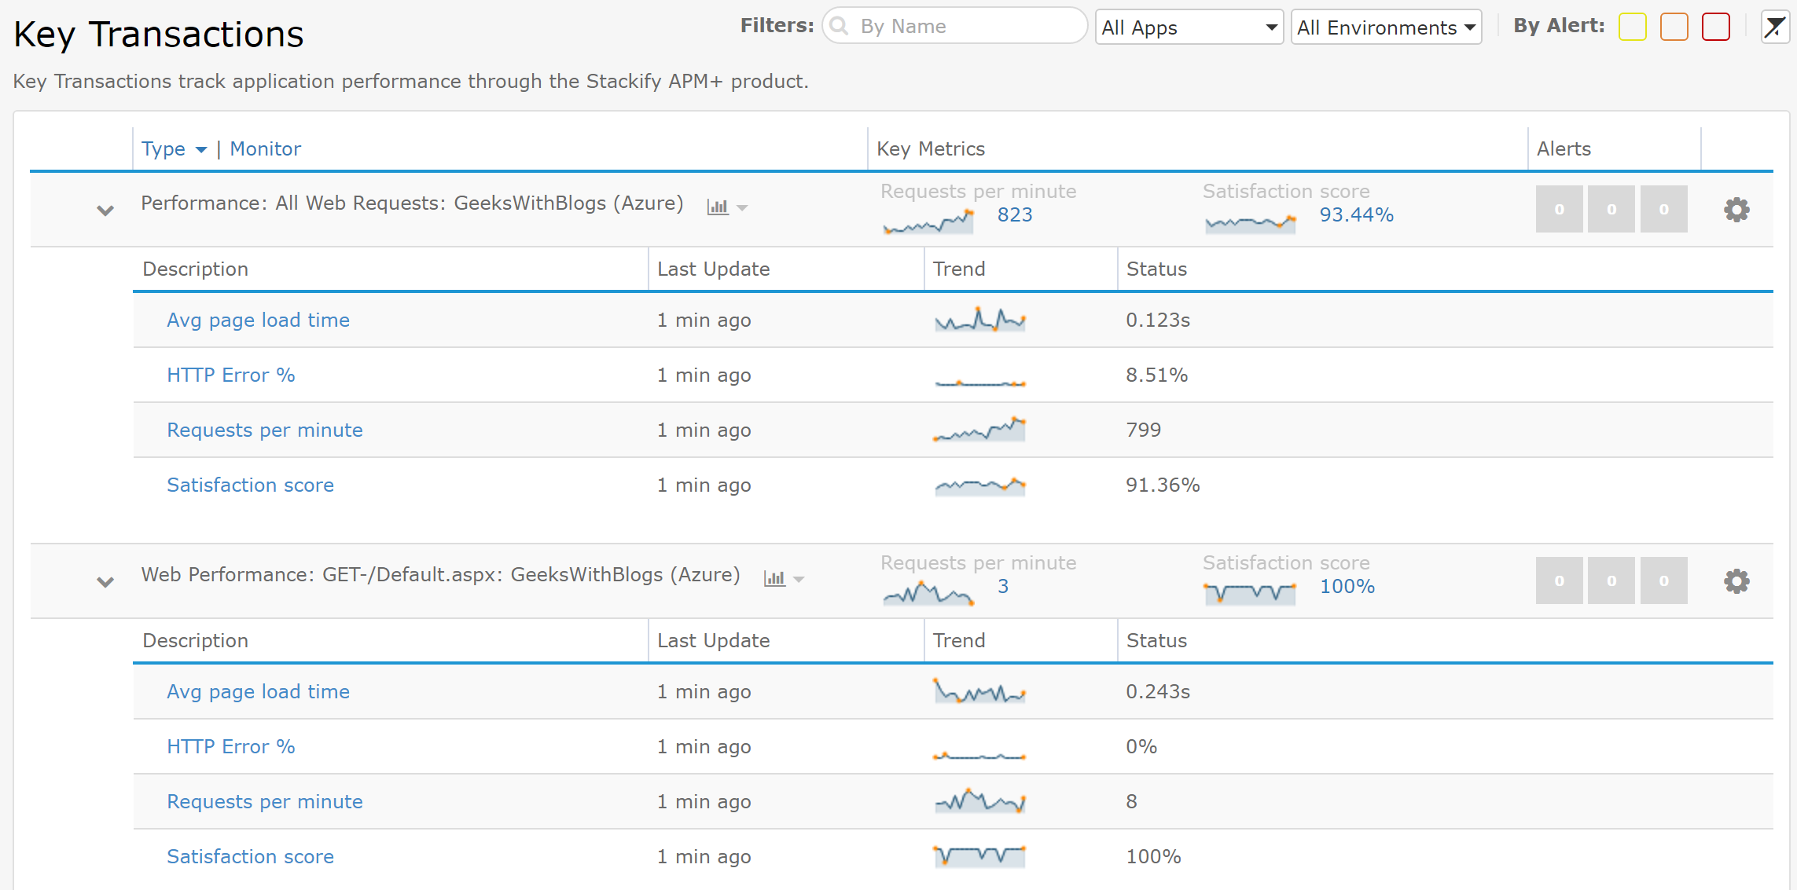The width and height of the screenshot is (1797, 890).
Task: Open settings gear for All Web Requests monitor
Action: point(1736,210)
